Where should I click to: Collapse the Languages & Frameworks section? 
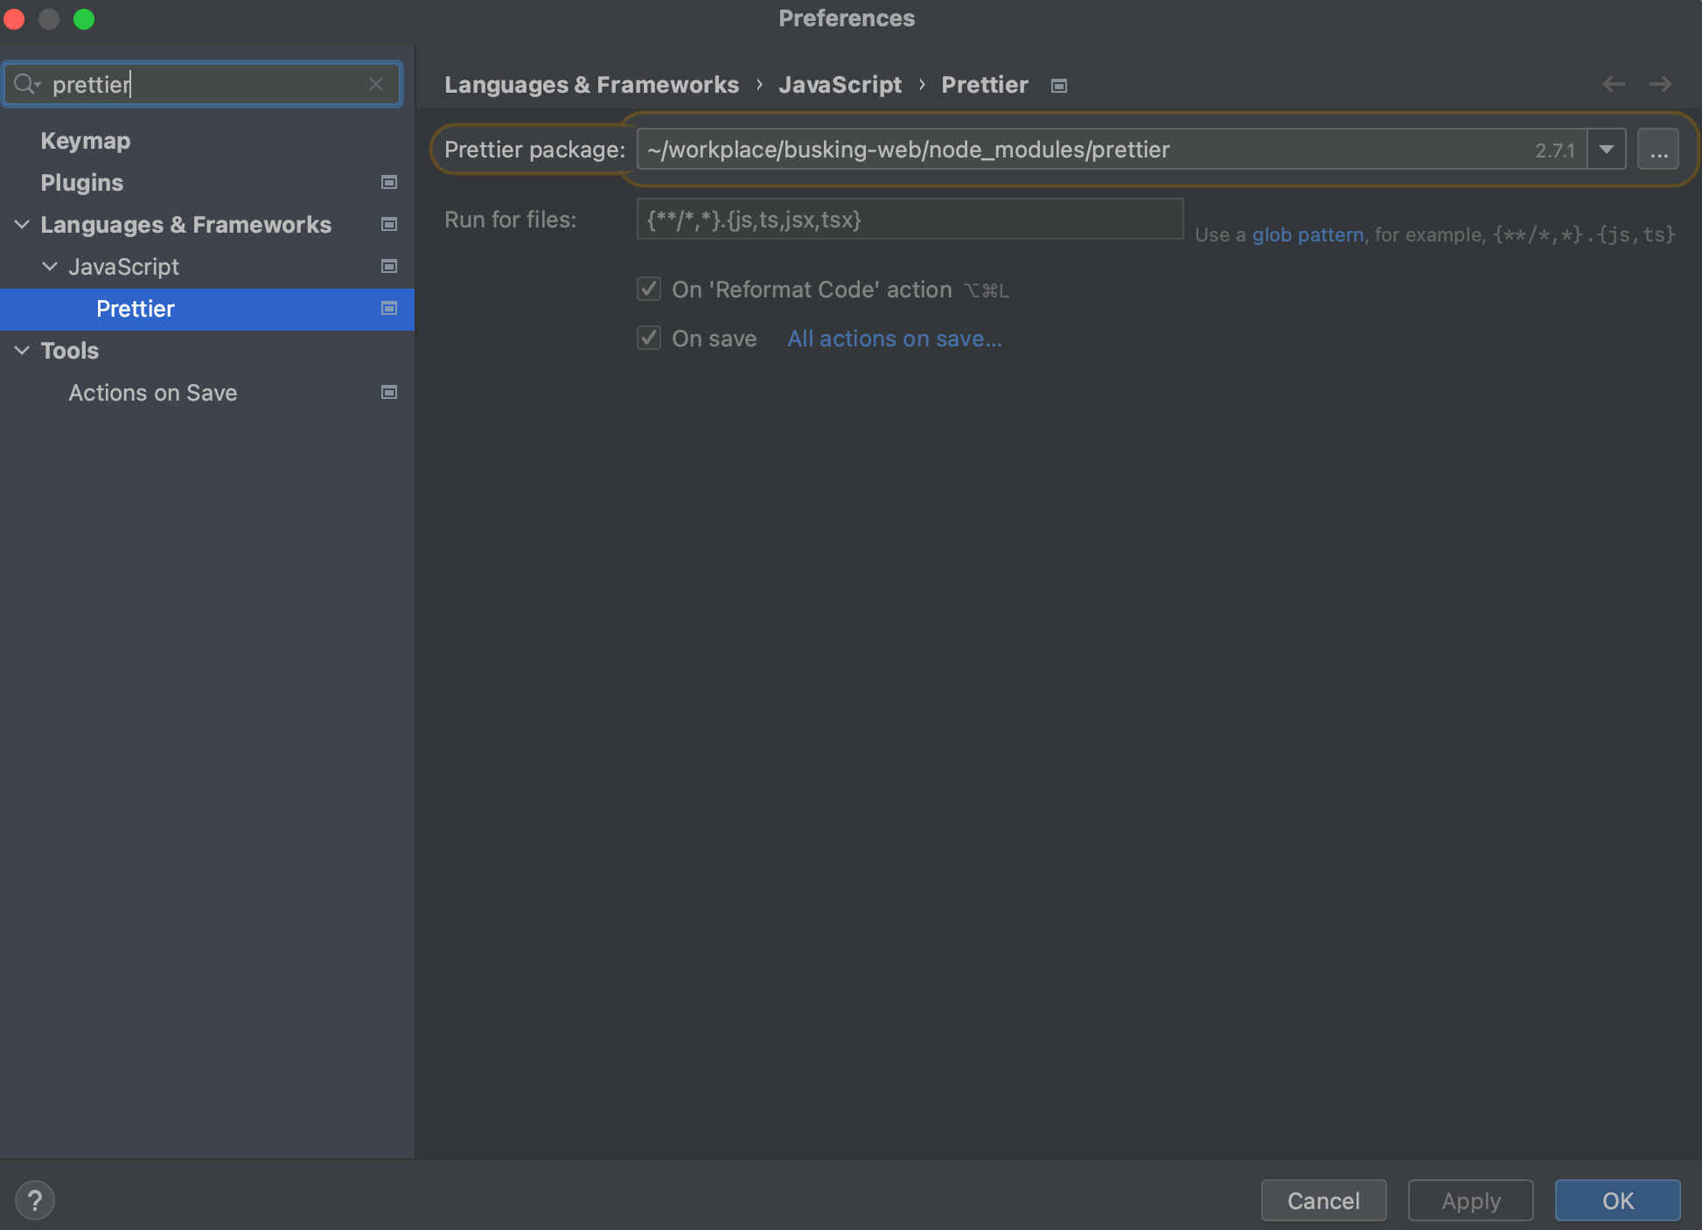pos(22,225)
